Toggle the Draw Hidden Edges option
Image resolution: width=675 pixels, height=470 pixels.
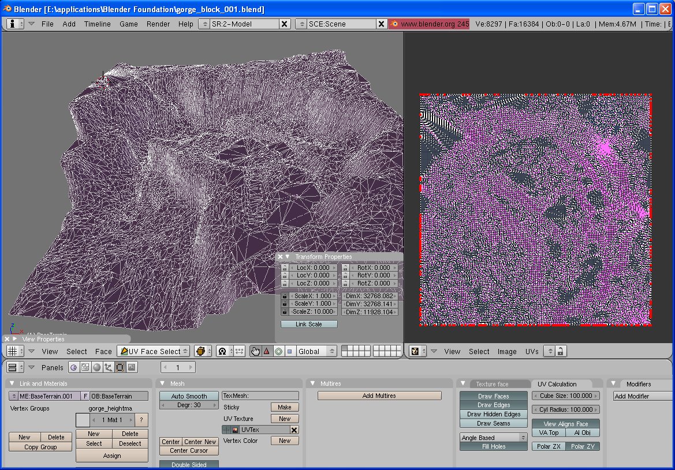494,414
